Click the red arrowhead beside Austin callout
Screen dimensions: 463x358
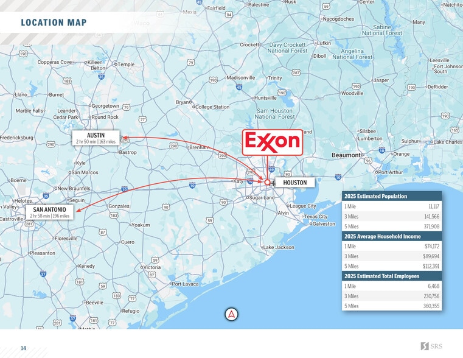(124, 138)
